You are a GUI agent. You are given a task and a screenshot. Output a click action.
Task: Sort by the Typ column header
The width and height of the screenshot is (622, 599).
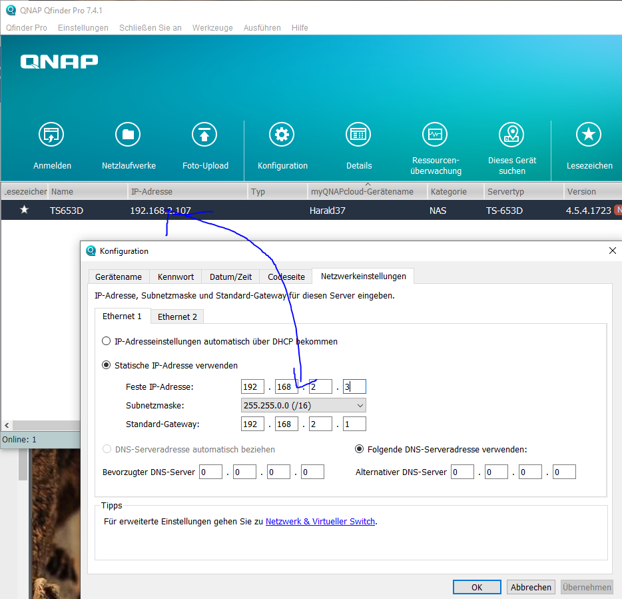click(x=278, y=191)
